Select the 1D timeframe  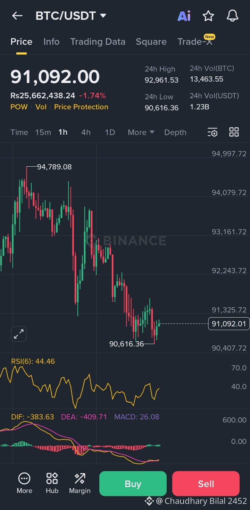coord(110,132)
